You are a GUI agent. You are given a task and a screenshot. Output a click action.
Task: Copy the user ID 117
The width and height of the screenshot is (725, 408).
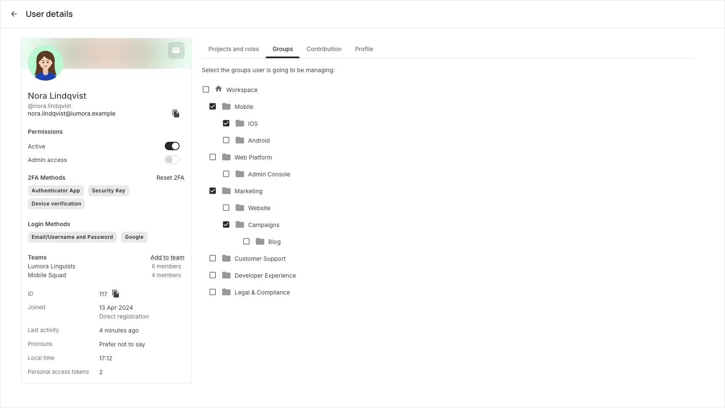pos(115,294)
